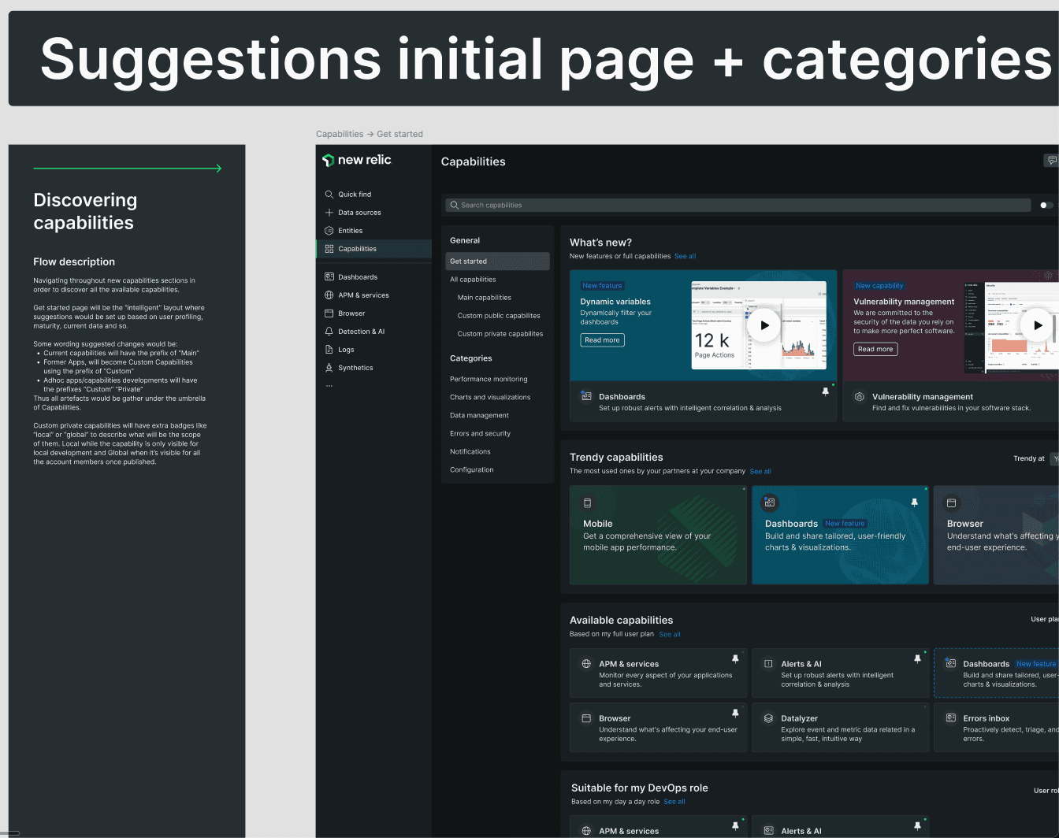Viewport: 1059px width, 838px height.
Task: Open APM & services in the left navigation sidebar
Action: click(363, 295)
